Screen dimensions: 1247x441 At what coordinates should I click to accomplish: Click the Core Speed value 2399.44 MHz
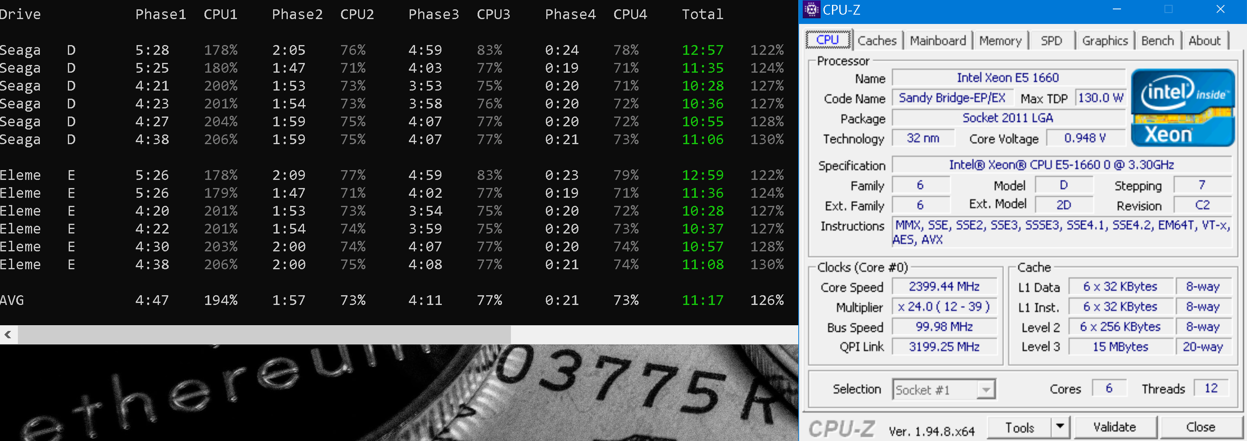944,286
